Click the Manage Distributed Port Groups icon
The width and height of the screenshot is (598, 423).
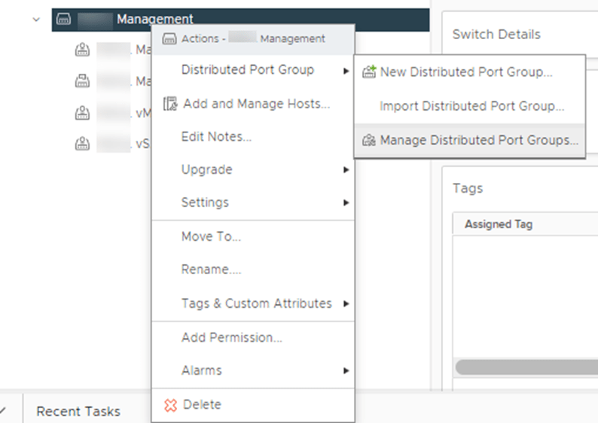pos(369,140)
